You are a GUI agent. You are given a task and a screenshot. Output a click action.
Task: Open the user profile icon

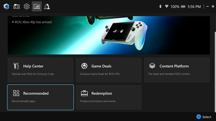click(x=47, y=6)
